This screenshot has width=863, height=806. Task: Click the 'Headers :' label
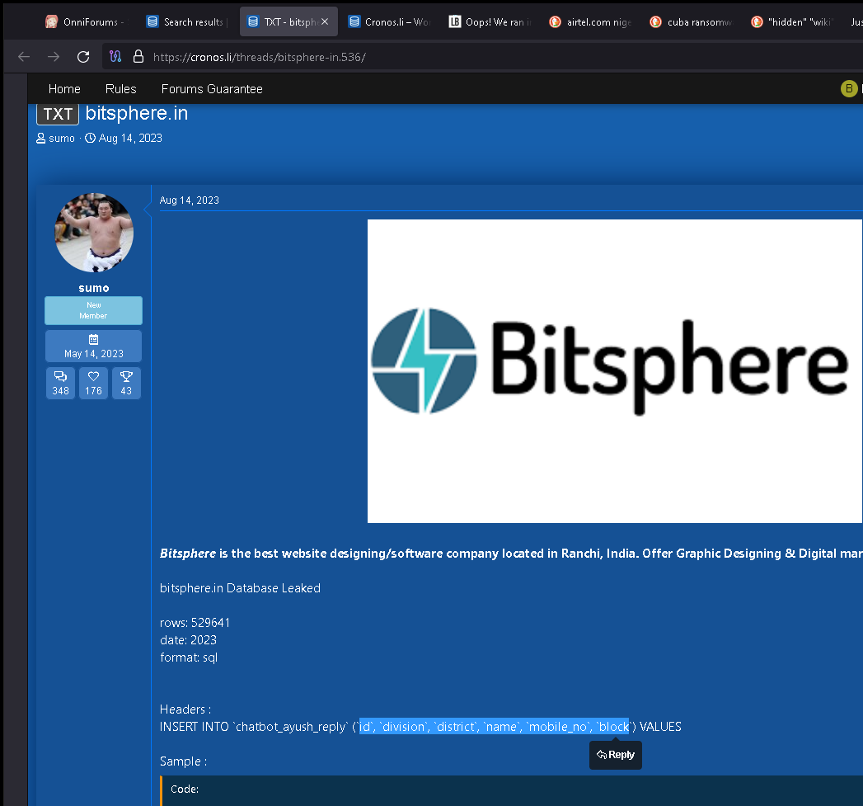click(x=185, y=709)
